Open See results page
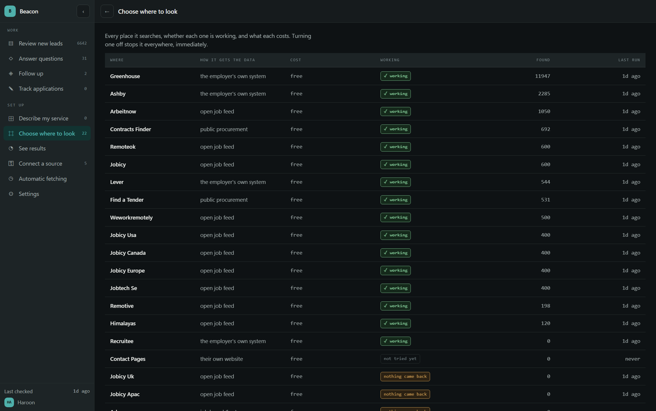The image size is (656, 411). pyautogui.click(x=47, y=148)
